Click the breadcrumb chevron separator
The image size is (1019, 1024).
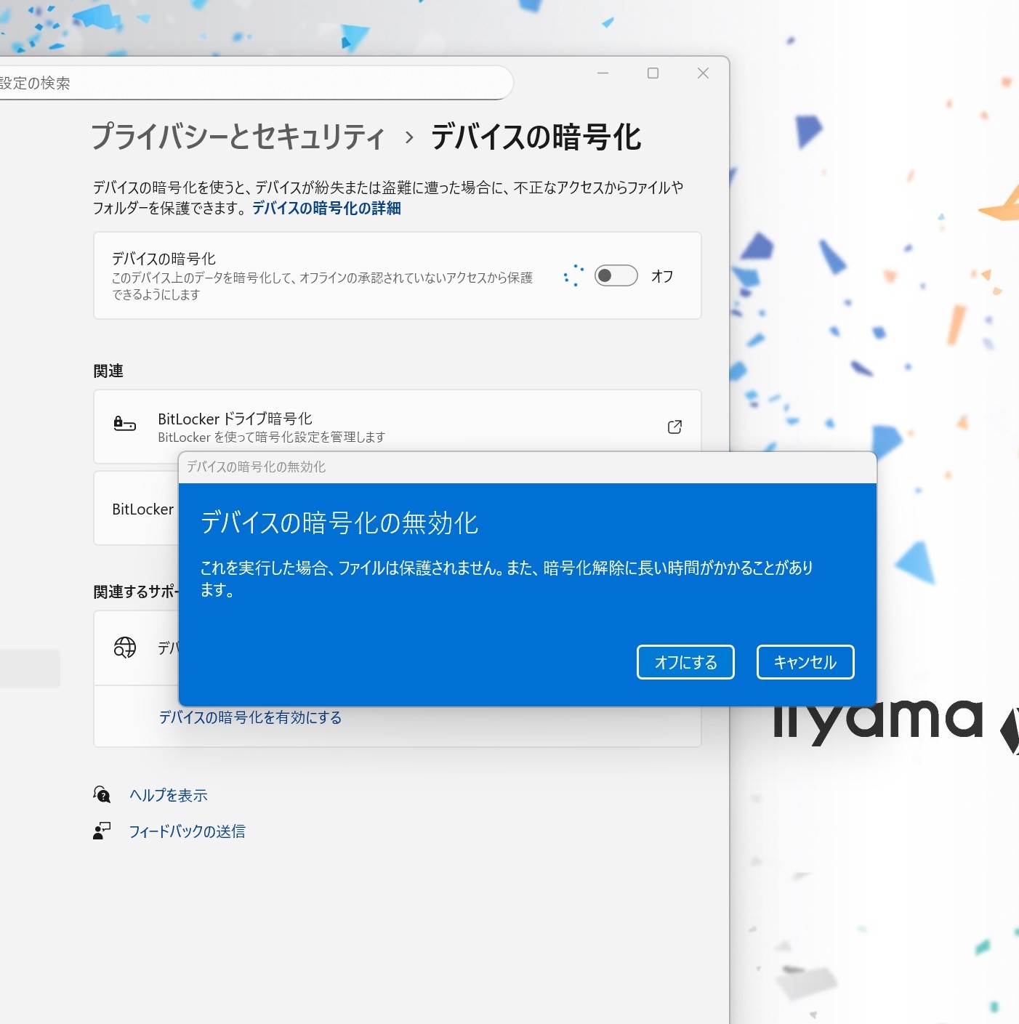409,137
